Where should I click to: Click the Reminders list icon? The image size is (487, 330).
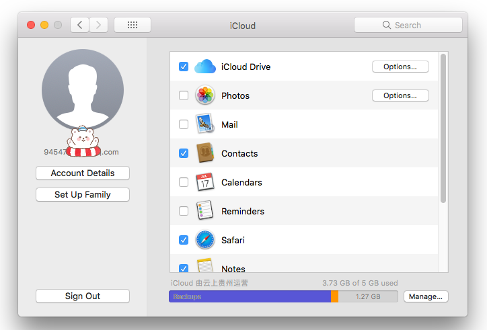205,210
